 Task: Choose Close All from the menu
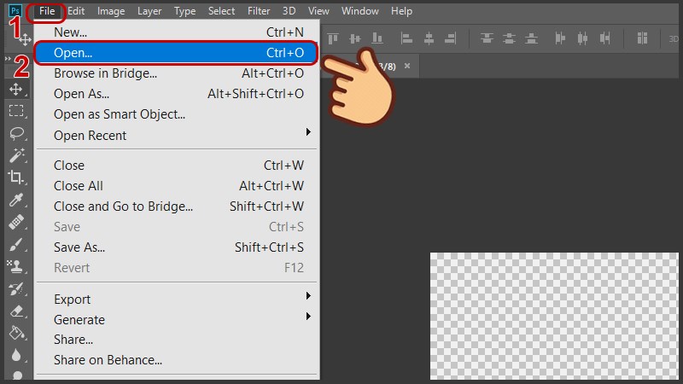click(x=176, y=186)
